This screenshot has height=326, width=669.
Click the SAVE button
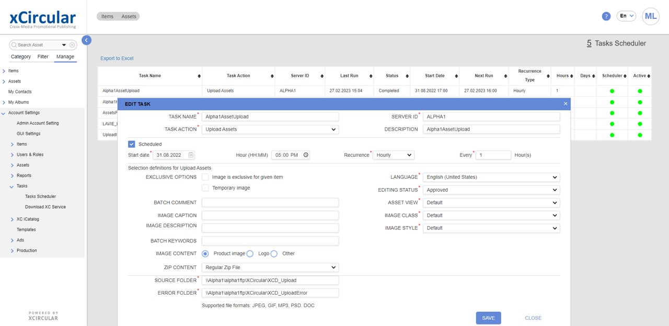[x=488, y=318]
